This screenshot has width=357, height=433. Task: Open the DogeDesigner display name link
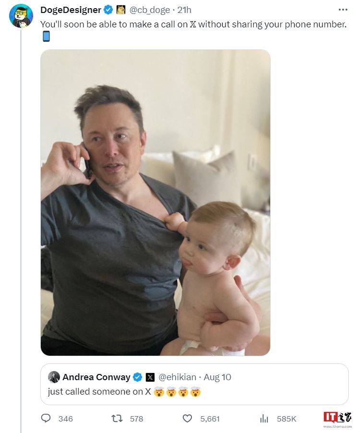pos(71,10)
